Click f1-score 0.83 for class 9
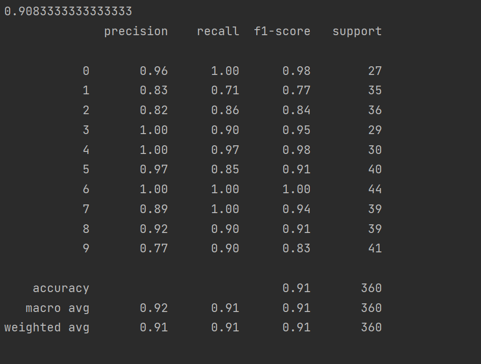The height and width of the screenshot is (364, 481). tap(297, 248)
